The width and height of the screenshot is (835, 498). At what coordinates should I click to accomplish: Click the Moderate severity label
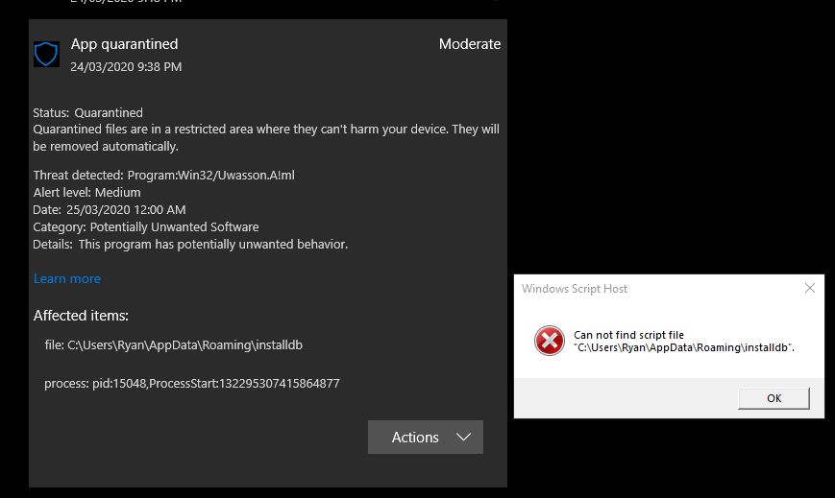(470, 44)
